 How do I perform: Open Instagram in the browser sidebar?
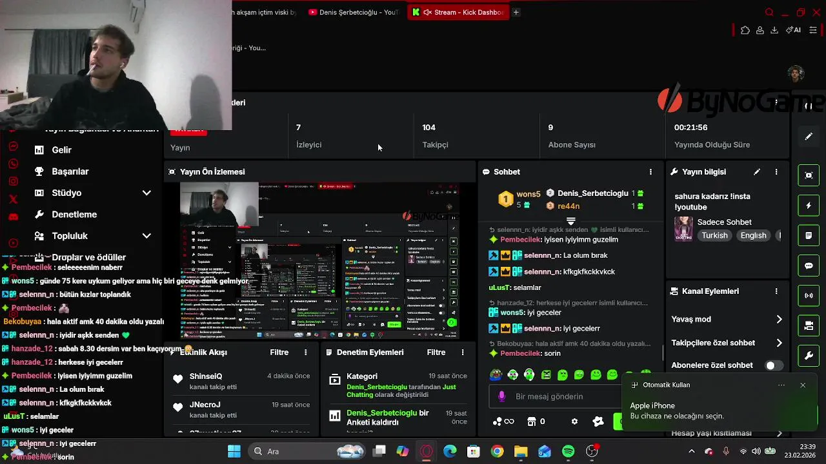[x=13, y=182]
